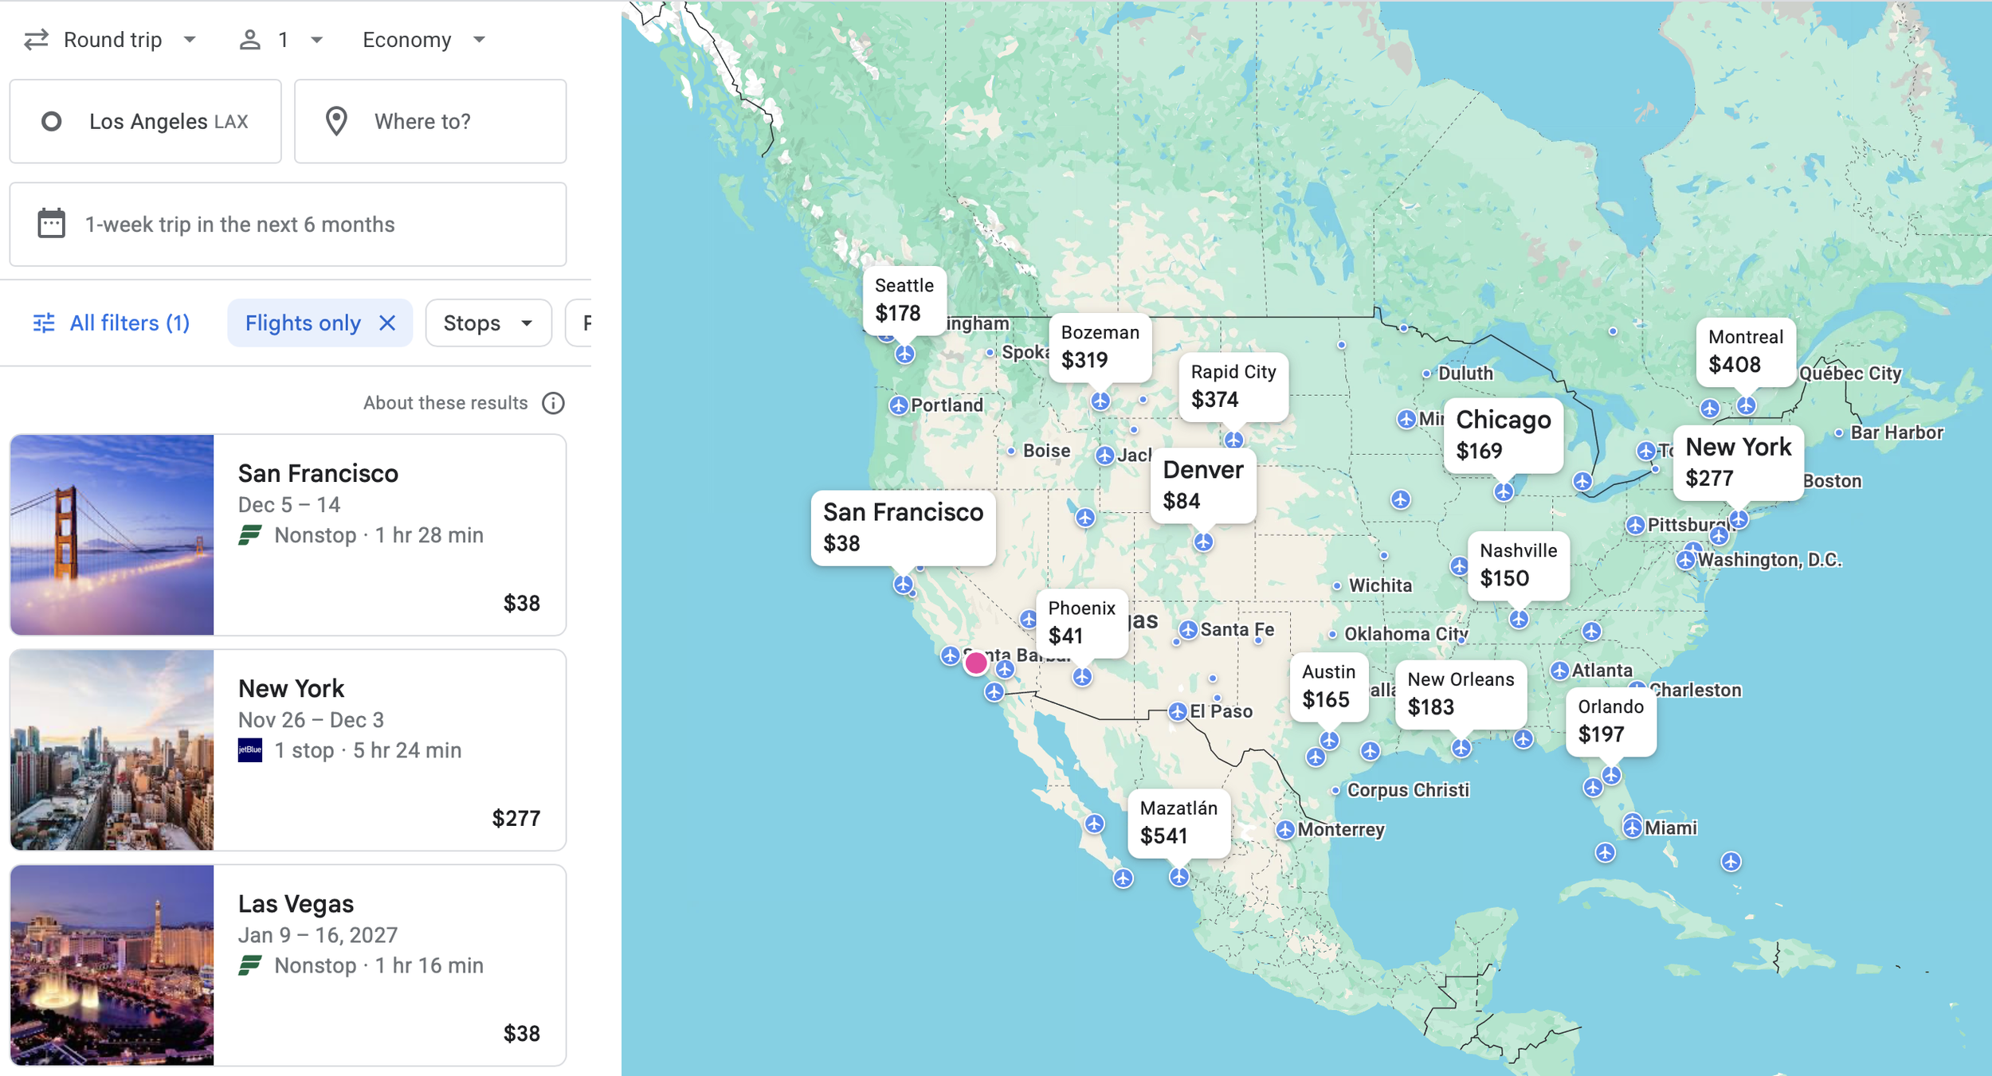Select the San Francisco flight card

[x=288, y=534]
